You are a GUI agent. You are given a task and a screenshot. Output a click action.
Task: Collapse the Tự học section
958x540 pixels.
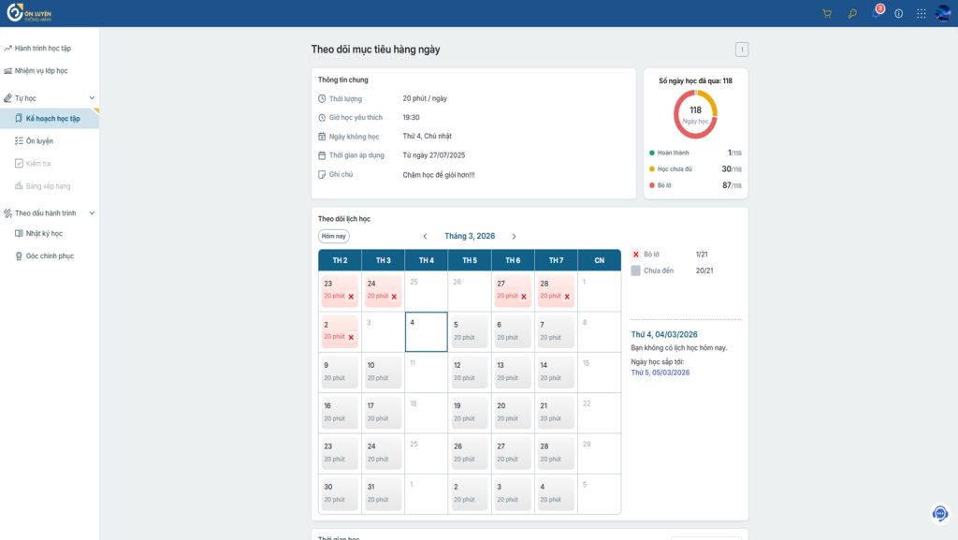(x=92, y=97)
